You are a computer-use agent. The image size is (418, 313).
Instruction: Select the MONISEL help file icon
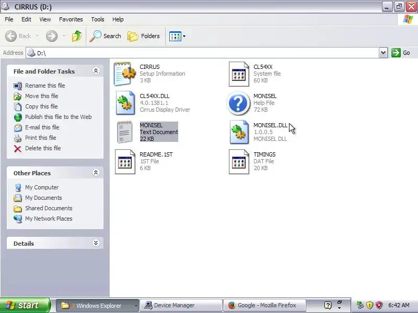tap(238, 103)
